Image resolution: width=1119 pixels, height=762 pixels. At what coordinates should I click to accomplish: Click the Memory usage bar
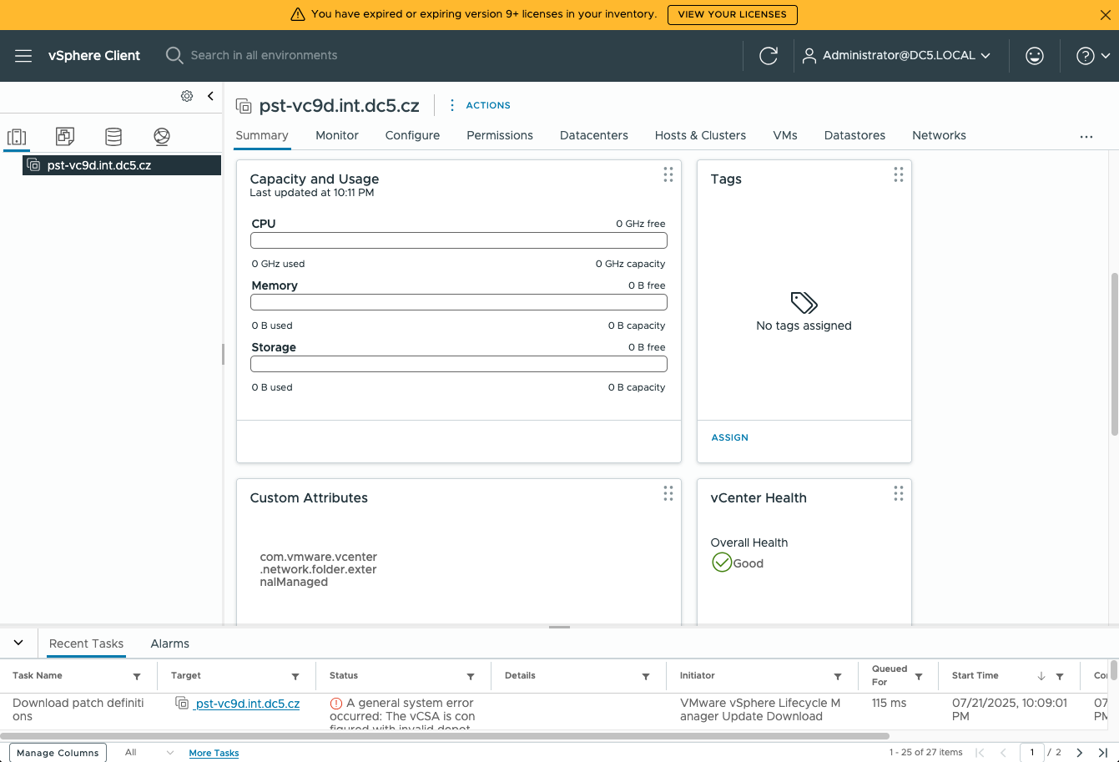(459, 302)
